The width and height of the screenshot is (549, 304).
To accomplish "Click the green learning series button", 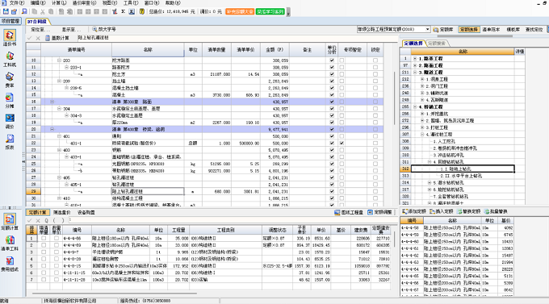I will [x=270, y=11].
